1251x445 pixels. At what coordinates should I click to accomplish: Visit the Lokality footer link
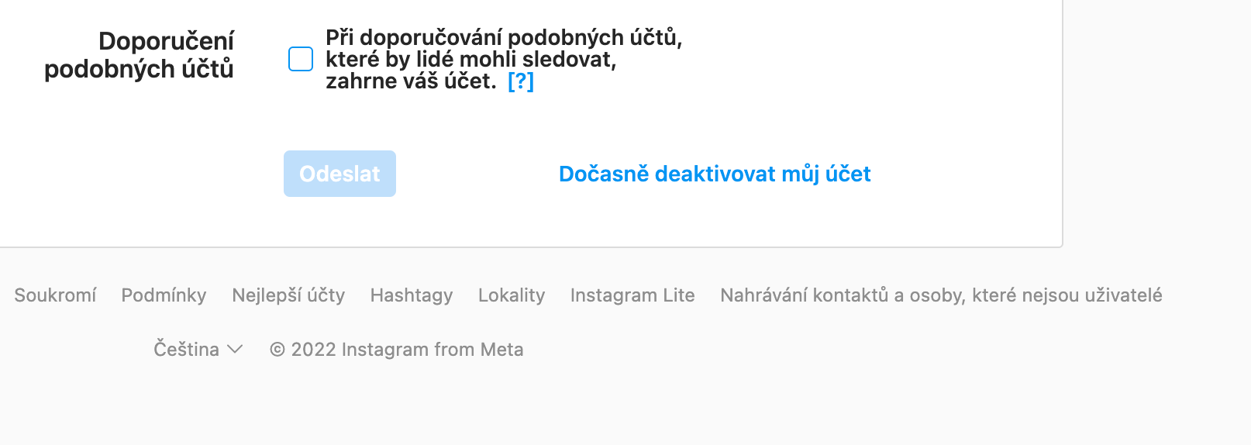[x=512, y=295]
